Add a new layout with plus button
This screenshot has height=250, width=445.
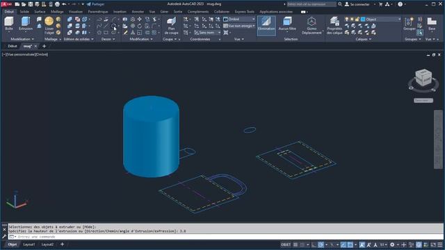tap(62, 244)
